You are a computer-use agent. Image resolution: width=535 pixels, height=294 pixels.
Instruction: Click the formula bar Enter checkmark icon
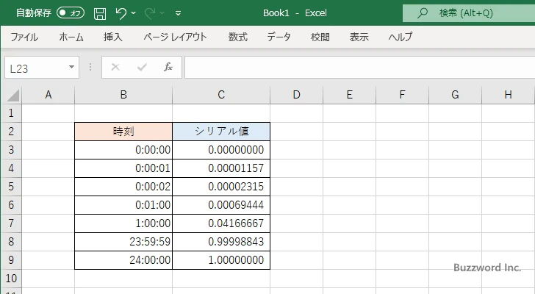pyautogui.click(x=142, y=67)
